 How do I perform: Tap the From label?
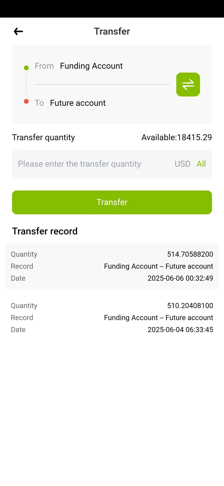[44, 66]
